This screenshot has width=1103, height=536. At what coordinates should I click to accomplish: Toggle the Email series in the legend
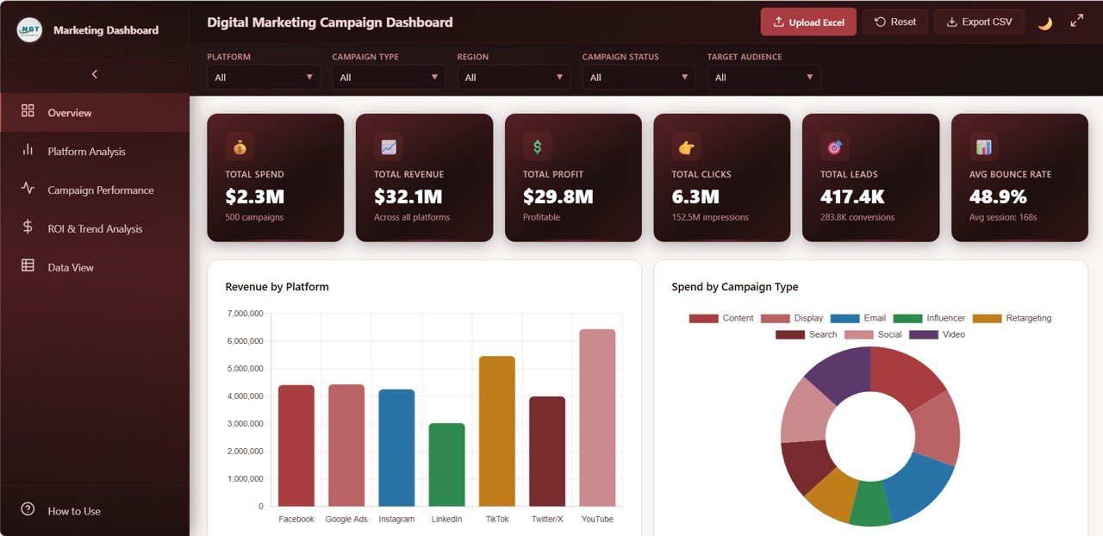[x=861, y=318]
